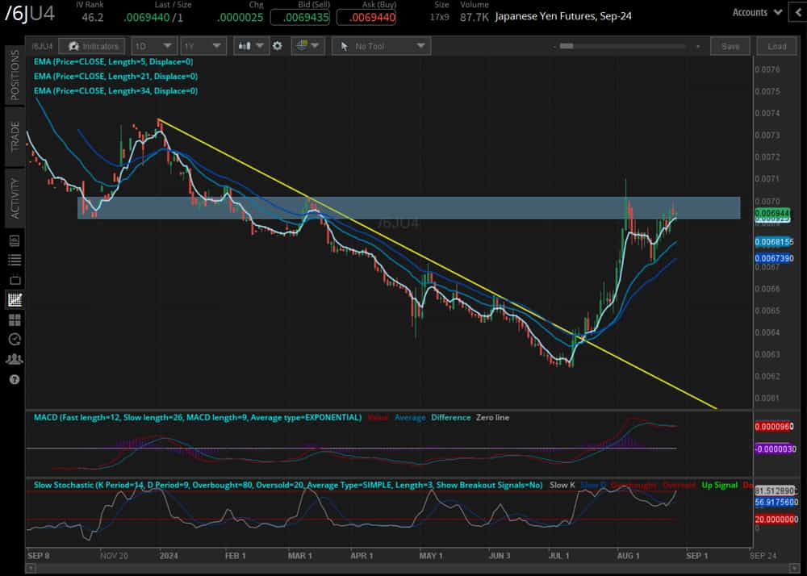Open the Accounts dropdown

(x=757, y=12)
